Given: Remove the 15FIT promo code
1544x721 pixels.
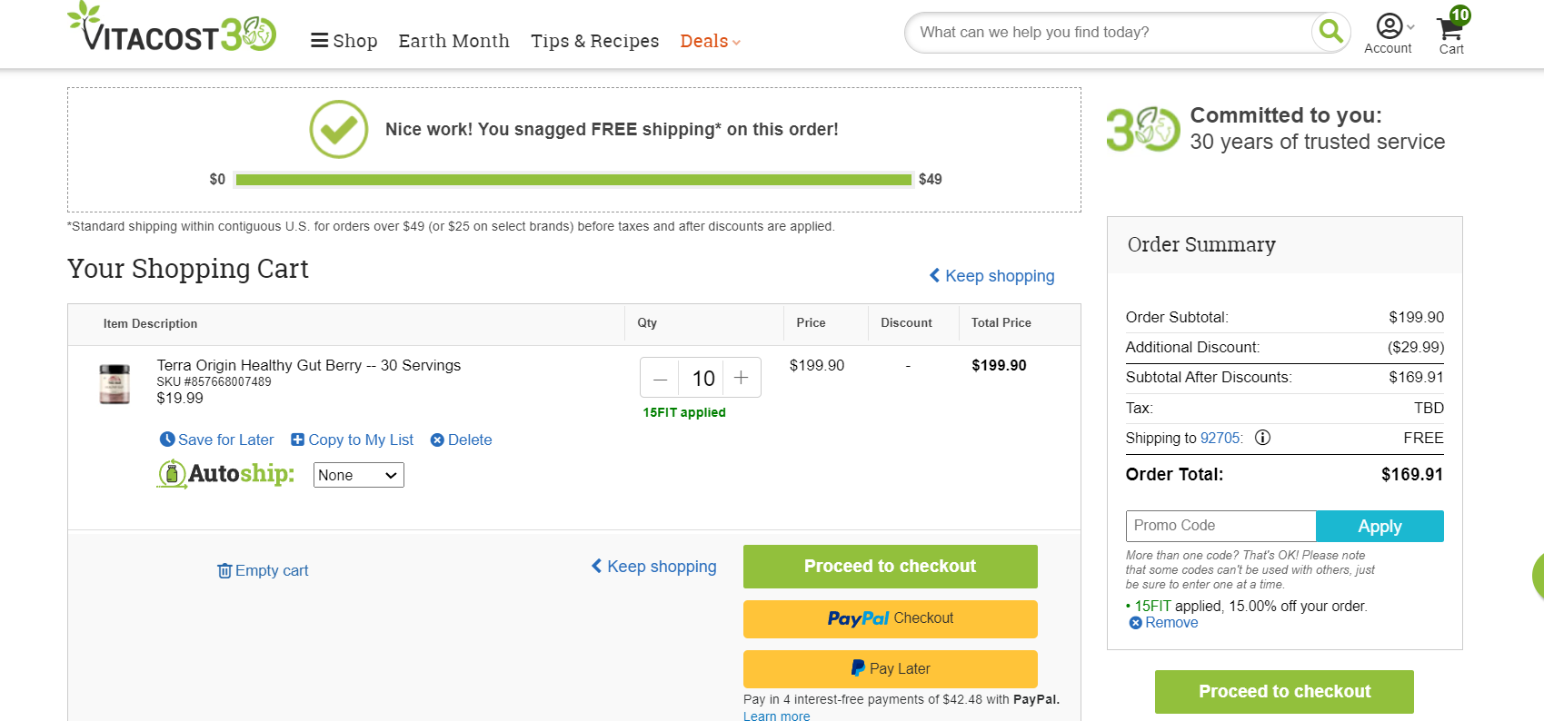Looking at the screenshot, I should [1163, 623].
